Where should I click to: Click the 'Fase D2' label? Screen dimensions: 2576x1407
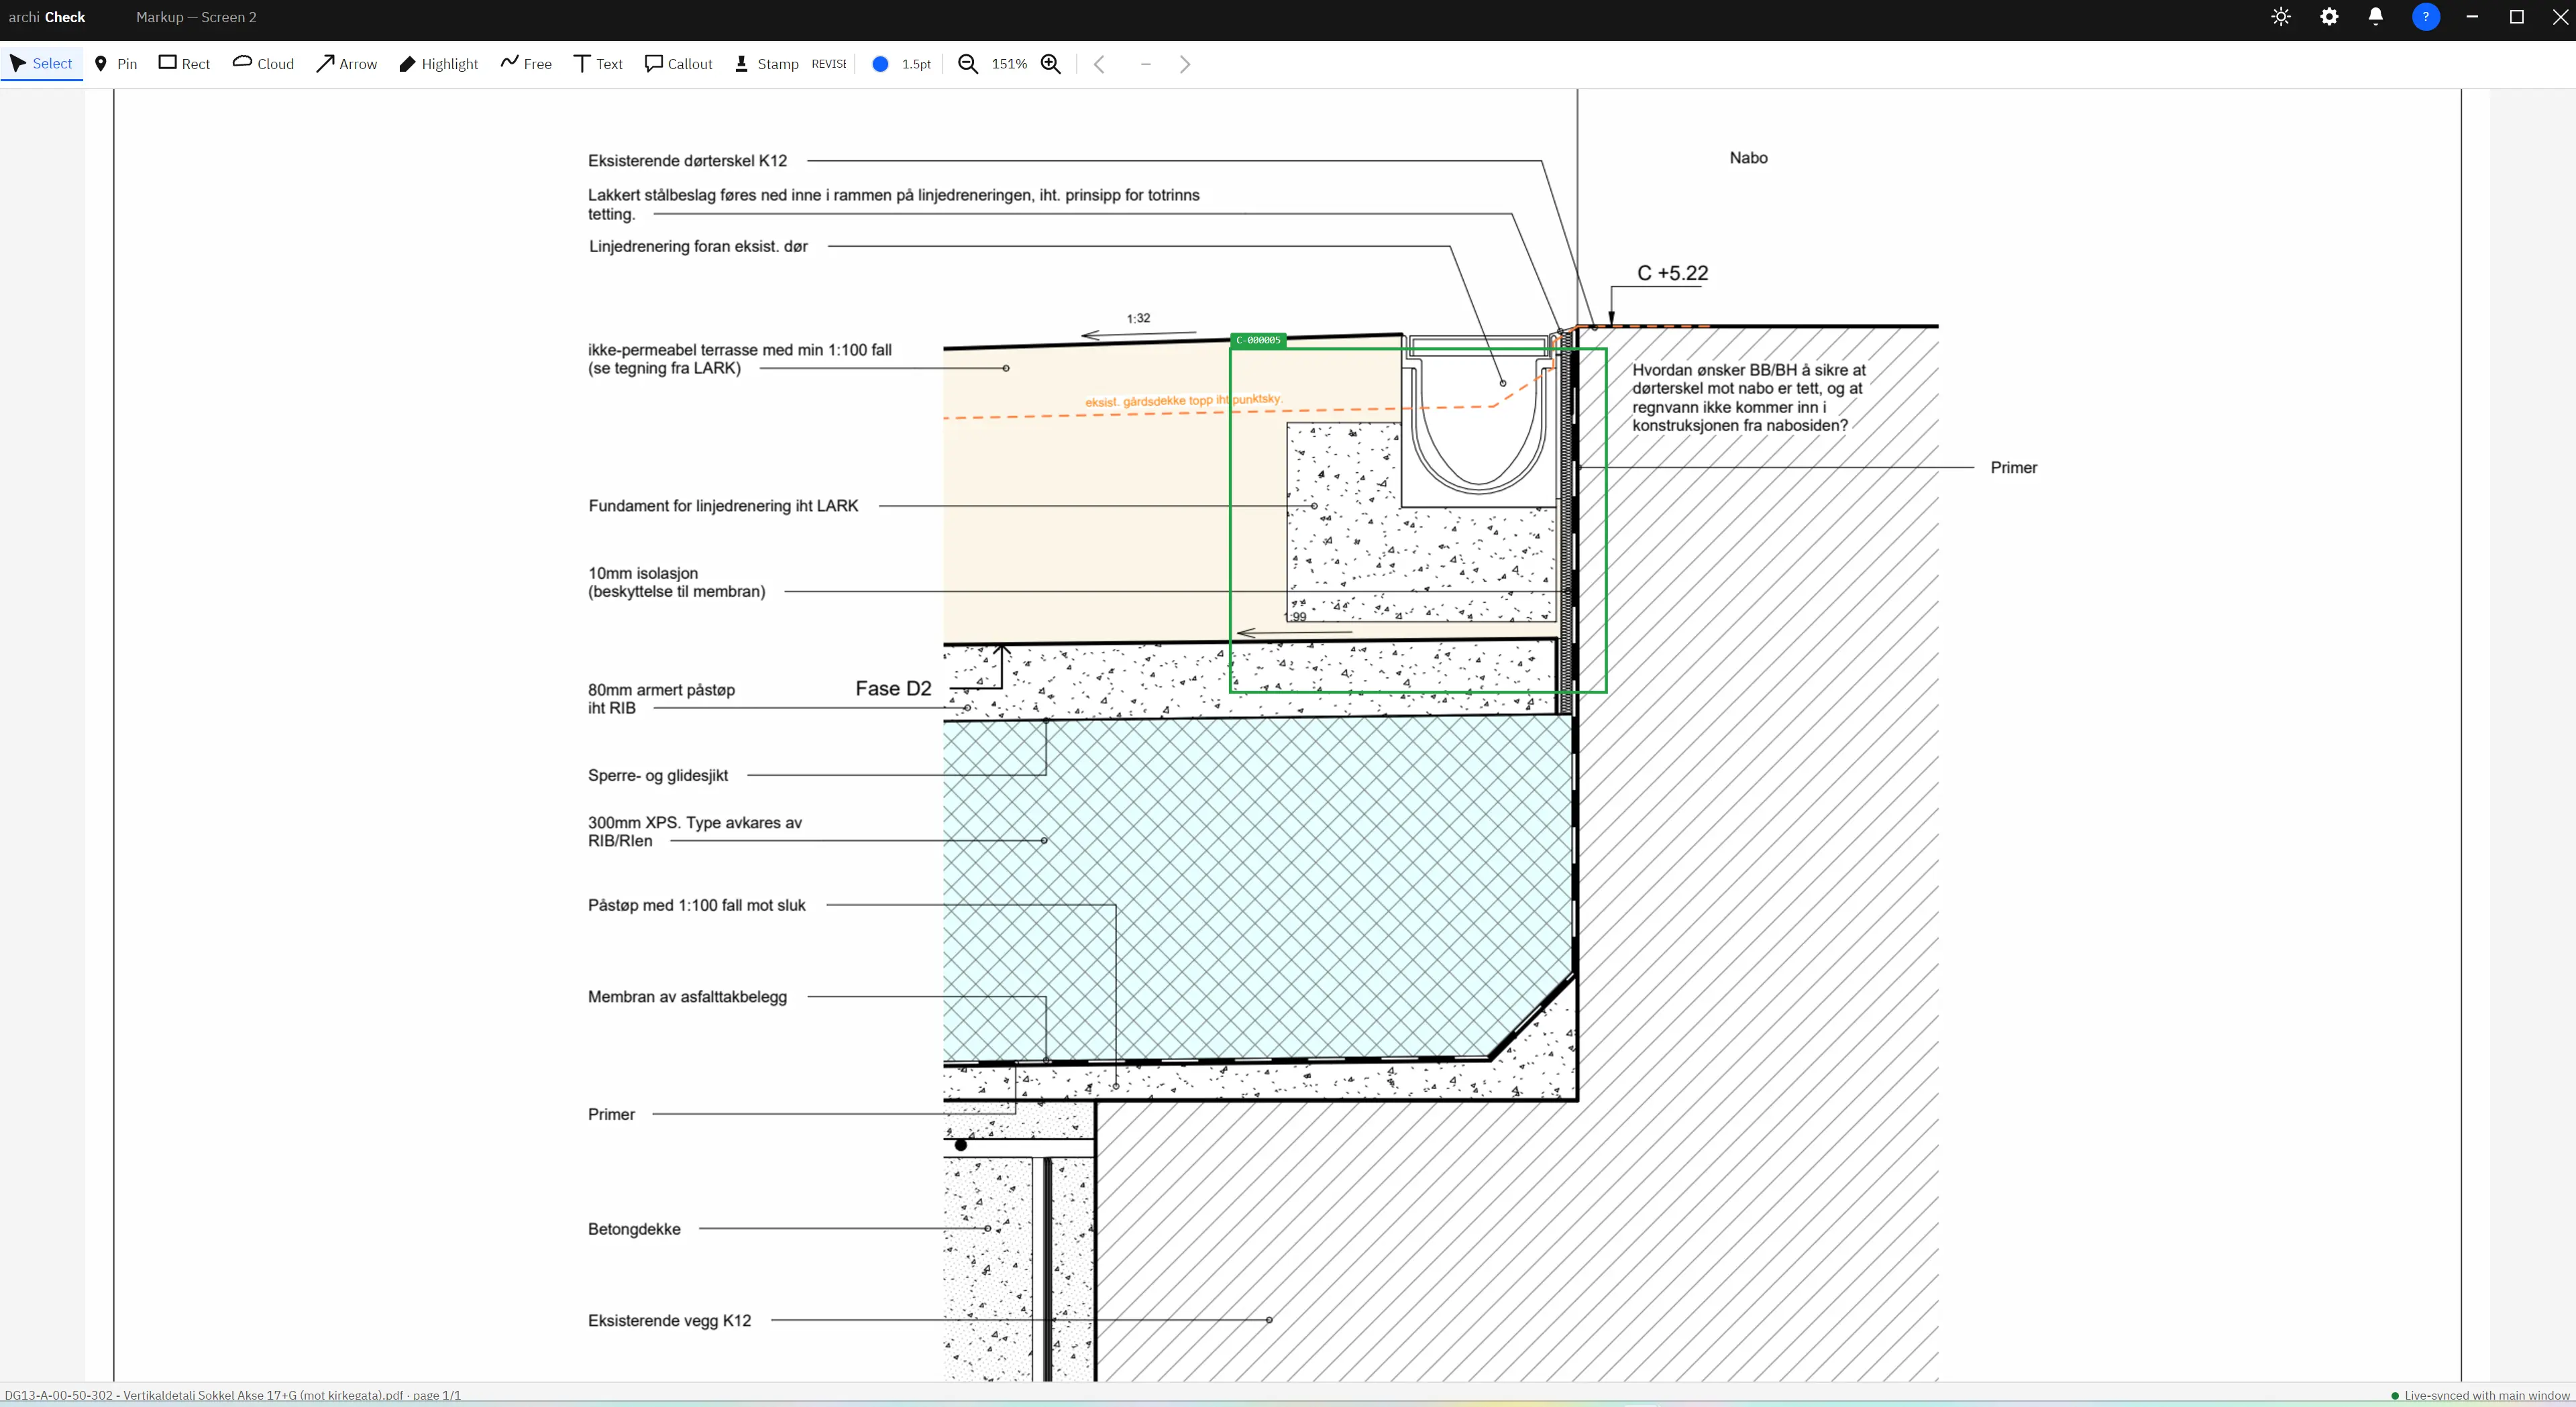pos(893,689)
